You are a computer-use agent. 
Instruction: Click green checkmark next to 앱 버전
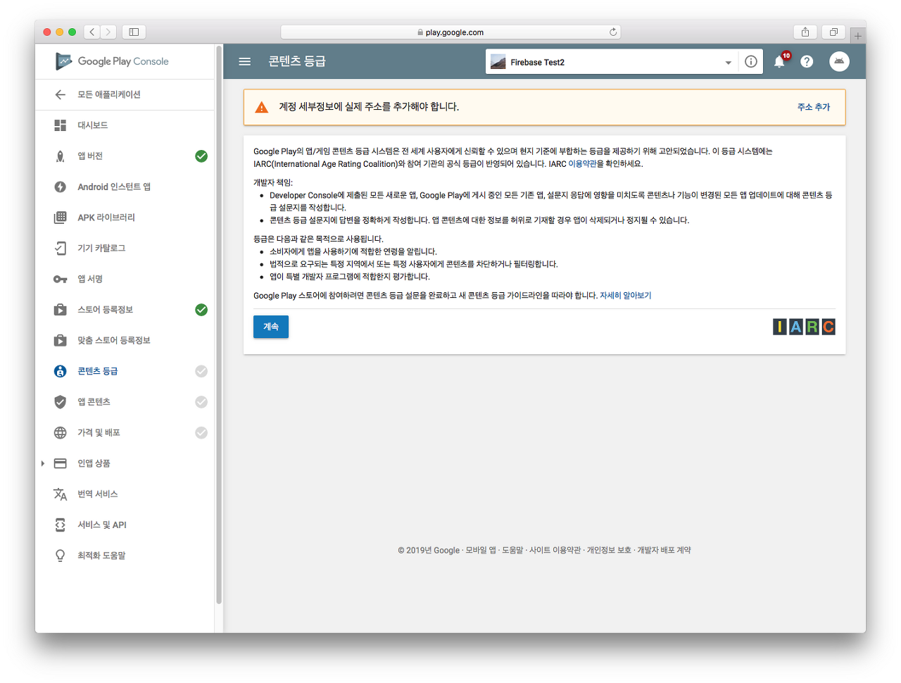coord(201,156)
